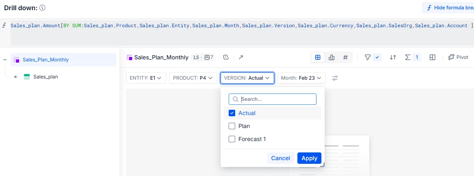The width and height of the screenshot is (474, 176).
Task: Tick the Forecast 1 checkbox
Action: point(232,139)
